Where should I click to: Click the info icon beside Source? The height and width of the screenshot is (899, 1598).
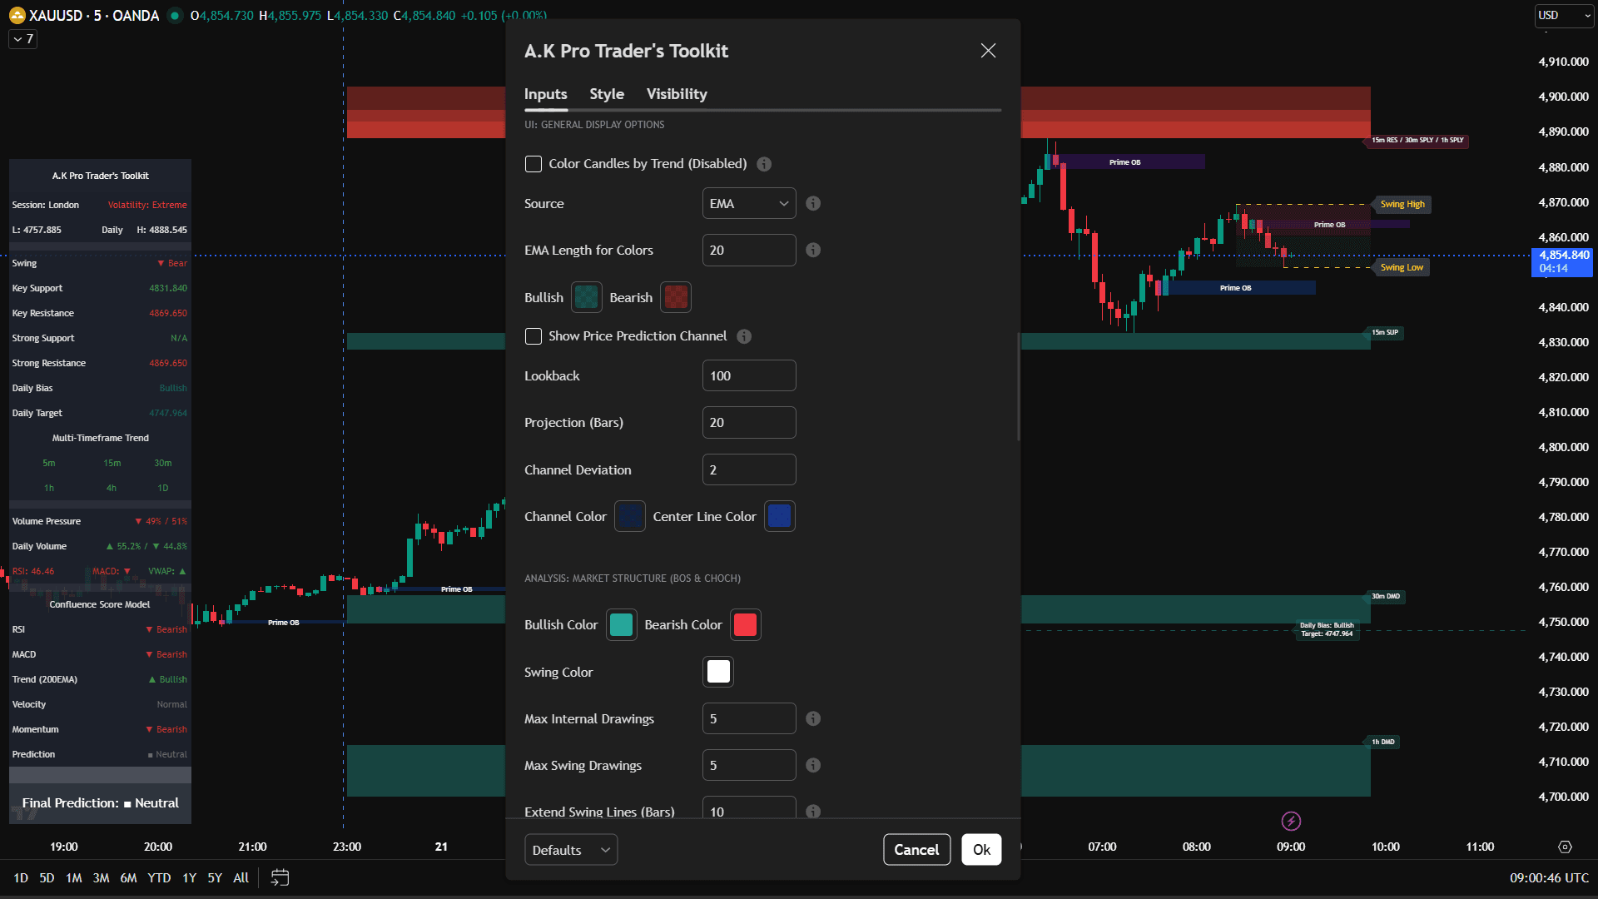813,203
